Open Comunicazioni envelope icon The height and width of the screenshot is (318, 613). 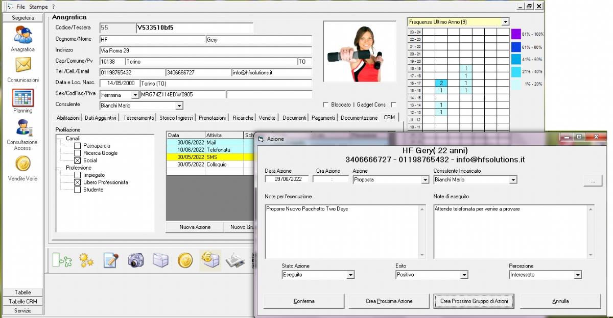pyautogui.click(x=23, y=65)
